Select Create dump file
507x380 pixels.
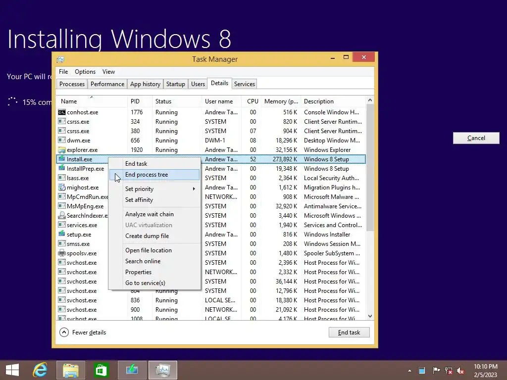(154, 236)
